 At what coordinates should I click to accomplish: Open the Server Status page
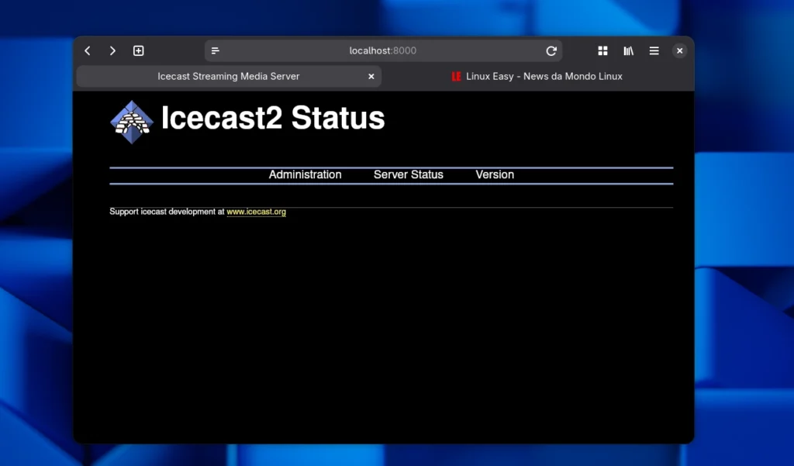click(408, 174)
